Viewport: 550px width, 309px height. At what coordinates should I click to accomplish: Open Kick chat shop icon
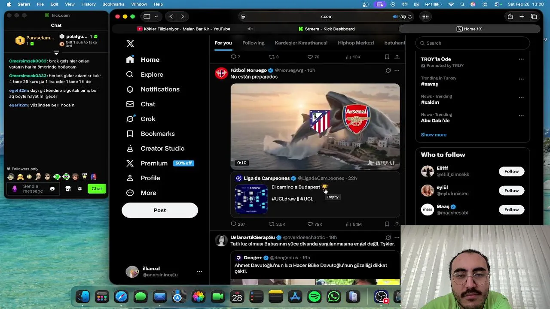[x=68, y=189]
